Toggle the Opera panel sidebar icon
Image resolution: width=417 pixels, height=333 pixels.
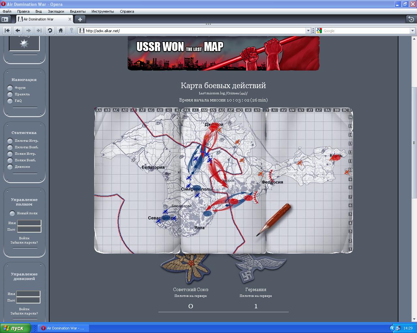(5, 19)
